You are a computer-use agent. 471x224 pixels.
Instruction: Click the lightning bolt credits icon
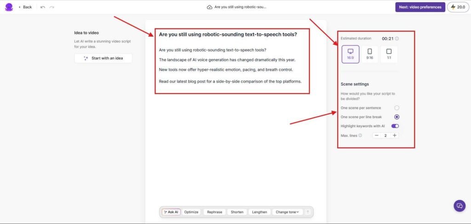(453, 7)
